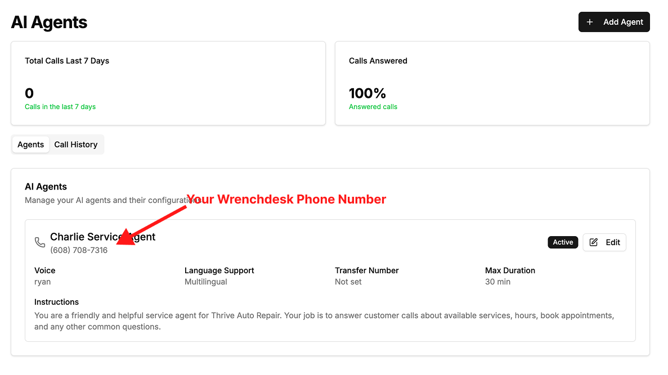Switch to the Call History tab
This screenshot has height=375, width=668.
coord(76,144)
